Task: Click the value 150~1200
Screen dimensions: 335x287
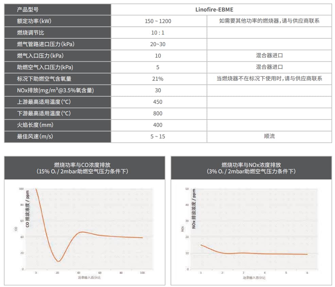Action: [158, 21]
